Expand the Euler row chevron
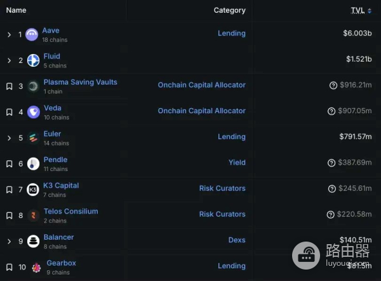 click(9, 138)
